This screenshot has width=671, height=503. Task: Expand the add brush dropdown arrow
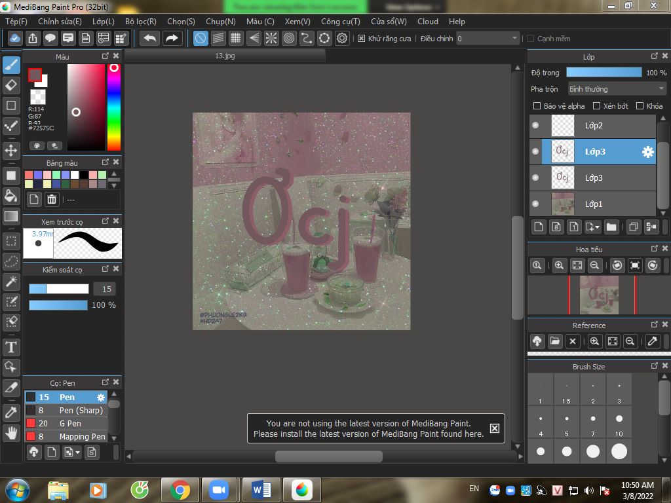(77, 452)
